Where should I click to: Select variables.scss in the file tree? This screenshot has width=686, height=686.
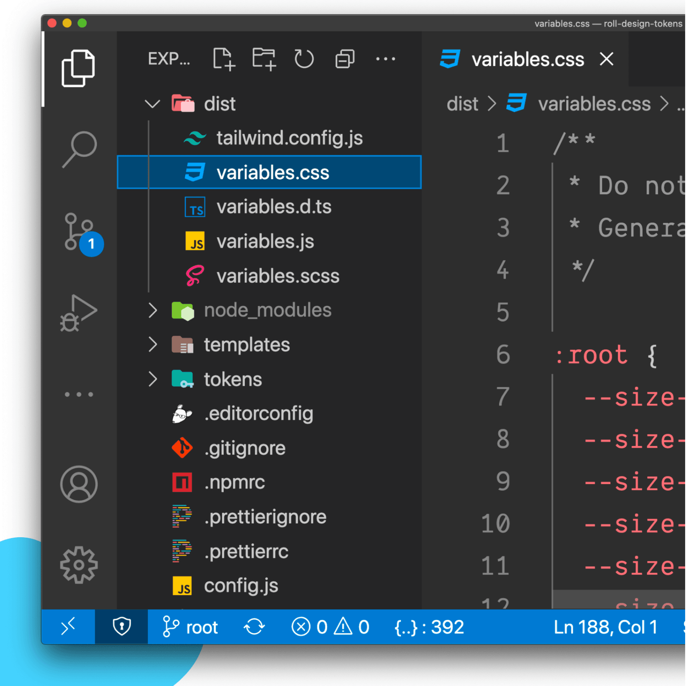pyautogui.click(x=277, y=276)
